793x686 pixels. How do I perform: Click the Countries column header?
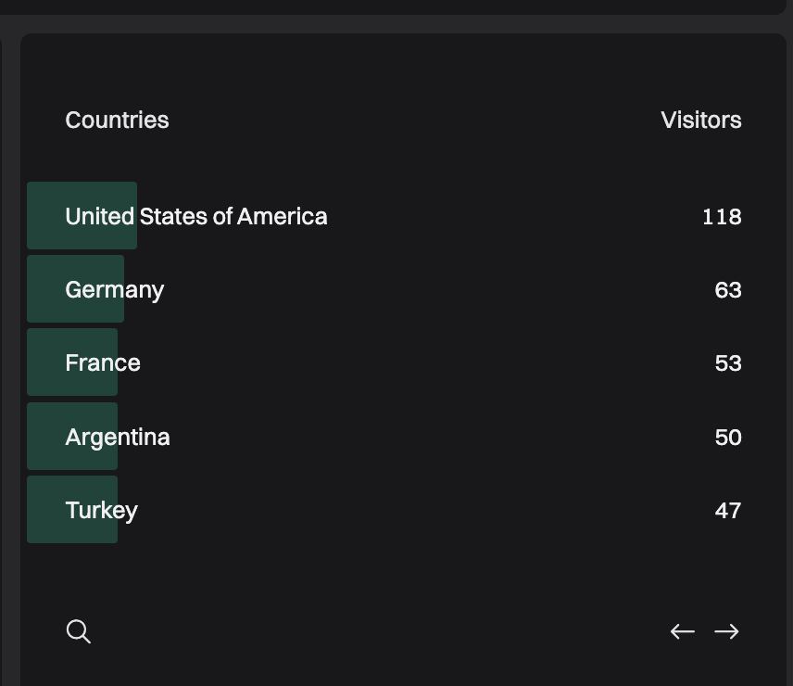(x=117, y=120)
